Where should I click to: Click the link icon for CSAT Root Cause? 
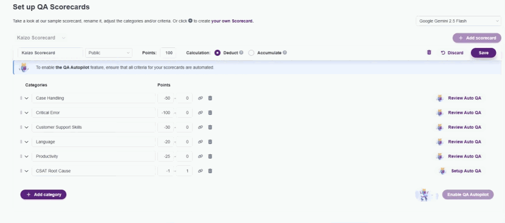201,171
